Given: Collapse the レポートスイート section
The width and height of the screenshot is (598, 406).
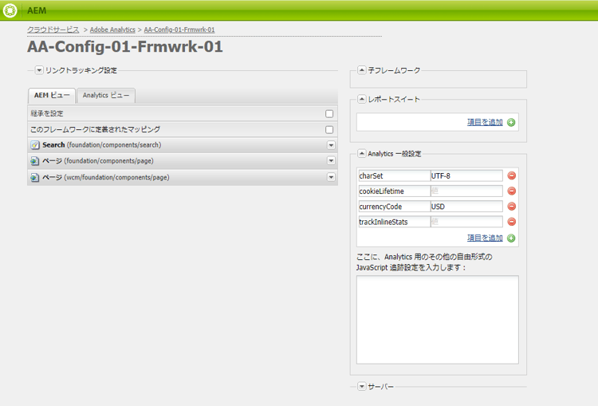Looking at the screenshot, I should click(x=361, y=99).
